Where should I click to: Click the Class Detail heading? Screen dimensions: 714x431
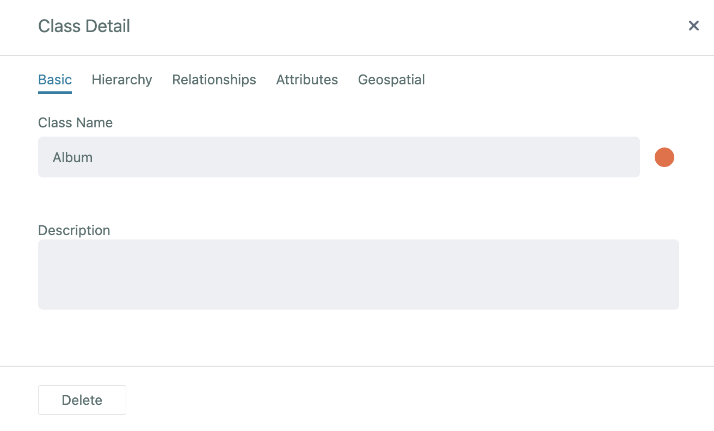point(84,26)
